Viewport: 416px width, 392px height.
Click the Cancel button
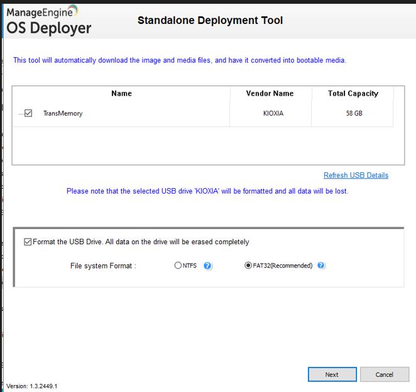385,374
